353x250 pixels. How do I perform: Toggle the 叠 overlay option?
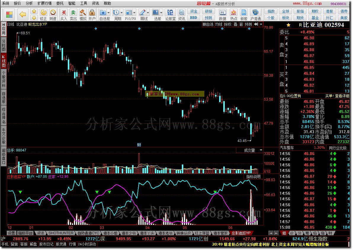tap(235, 24)
